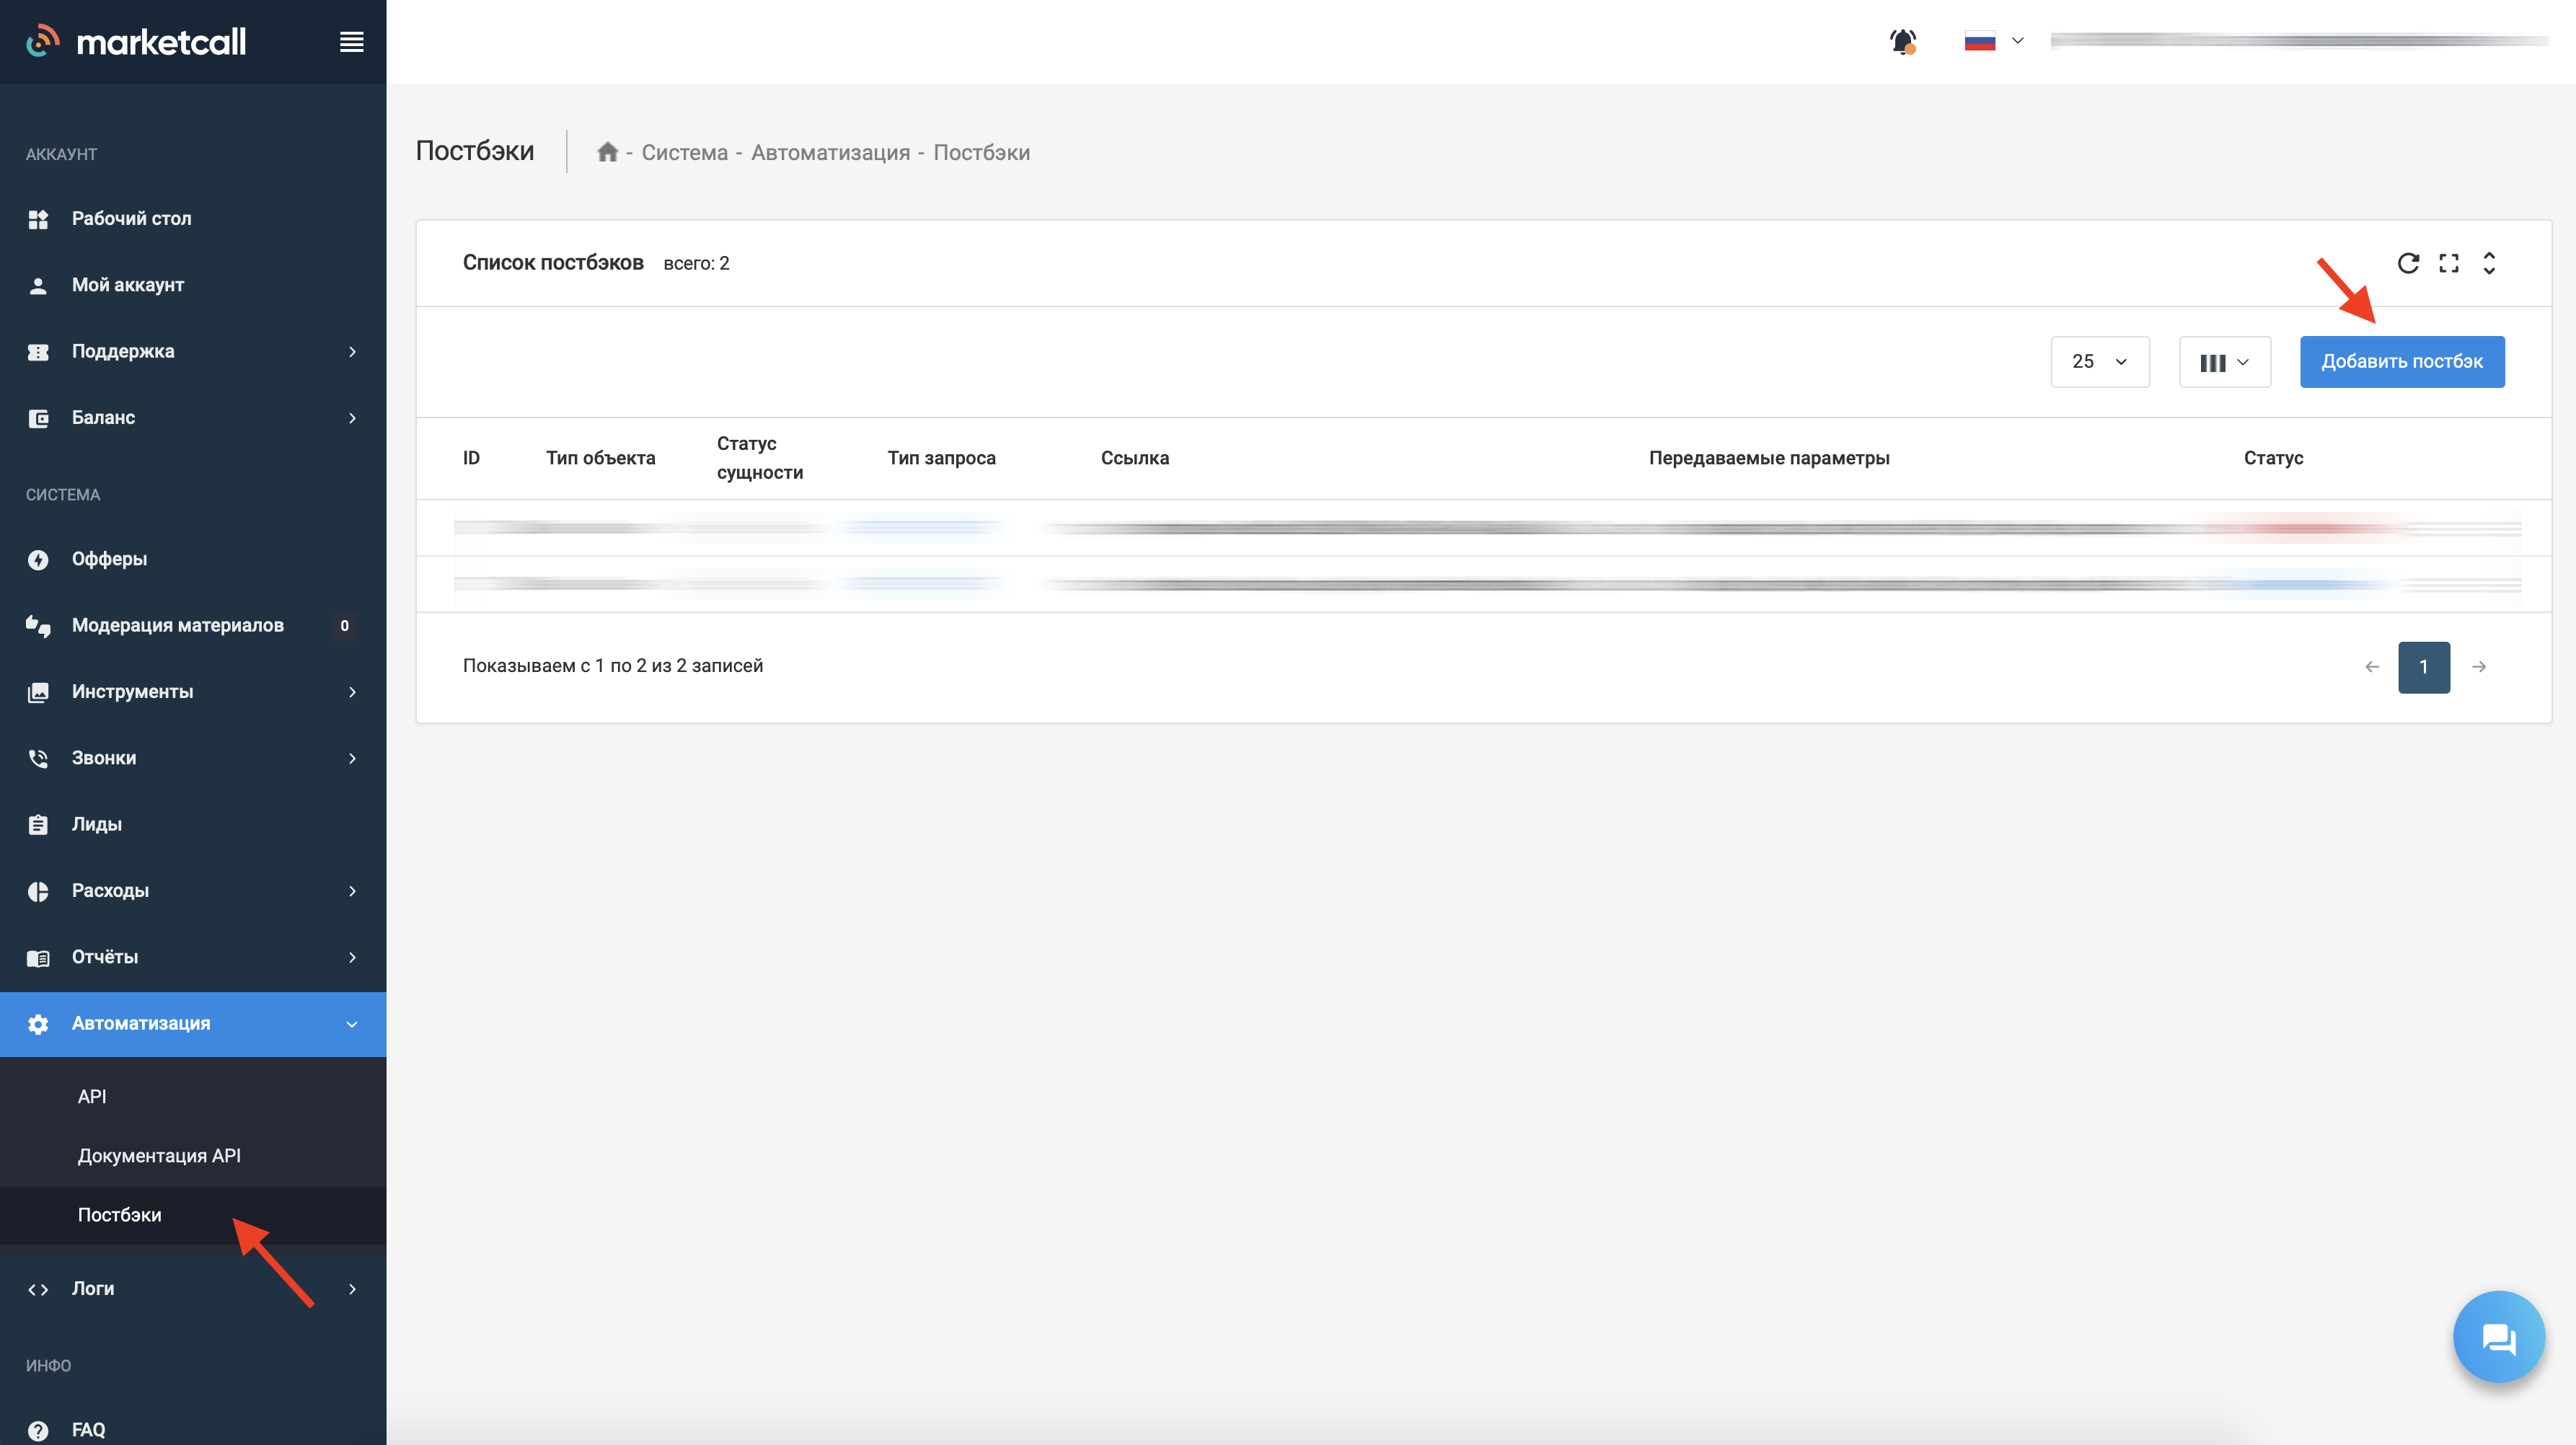Screen dimensions: 2576x1445
Task: Open the column visibility dropdown
Action: coord(2225,362)
